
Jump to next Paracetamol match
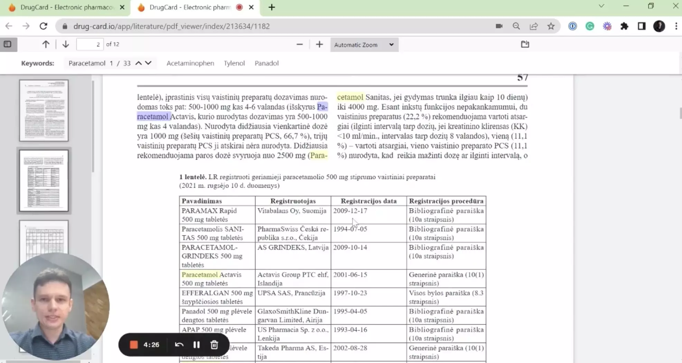(x=148, y=63)
